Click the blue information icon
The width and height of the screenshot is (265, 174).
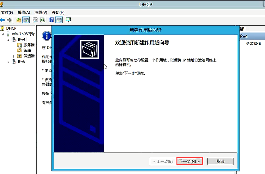coord(47,36)
